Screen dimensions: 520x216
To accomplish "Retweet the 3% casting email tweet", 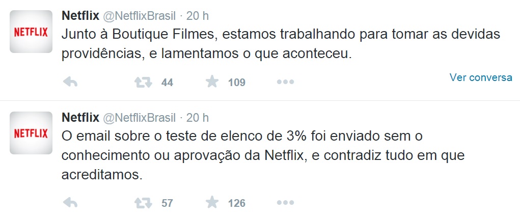I will tap(143, 202).
